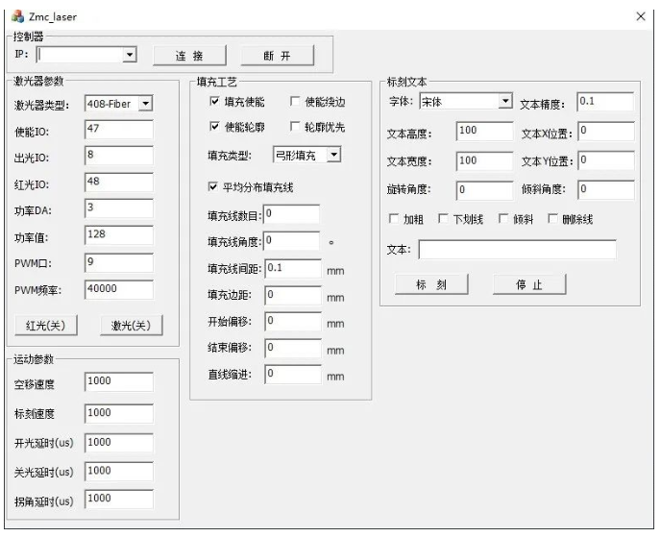Enable the 删除线 strikethrough checkbox

pos(552,218)
